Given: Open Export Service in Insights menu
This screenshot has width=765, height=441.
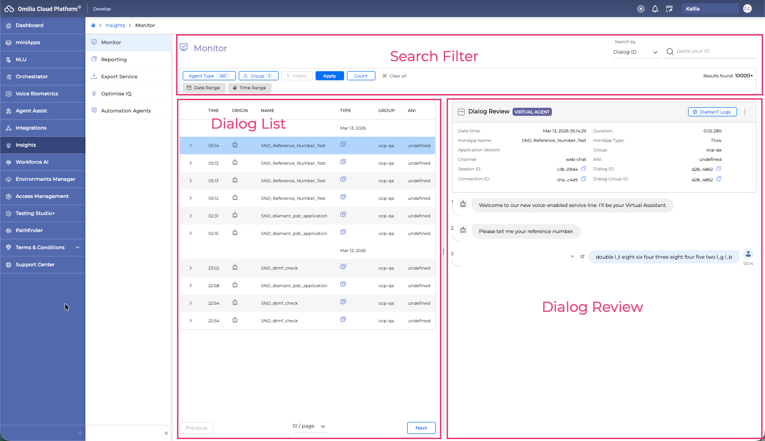Looking at the screenshot, I should tap(119, 77).
